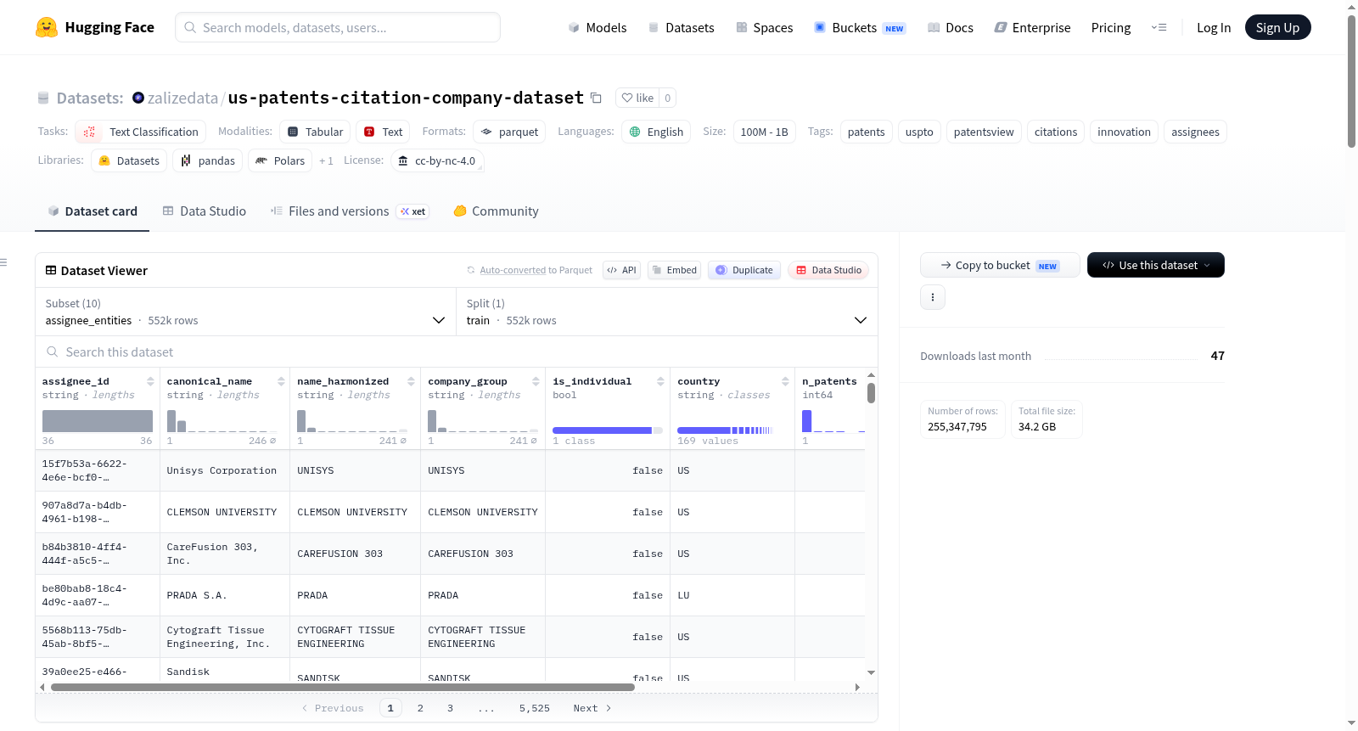Viewport: 1358px width, 731px height.
Task: Open the more options three-dot button
Action: pos(933,297)
